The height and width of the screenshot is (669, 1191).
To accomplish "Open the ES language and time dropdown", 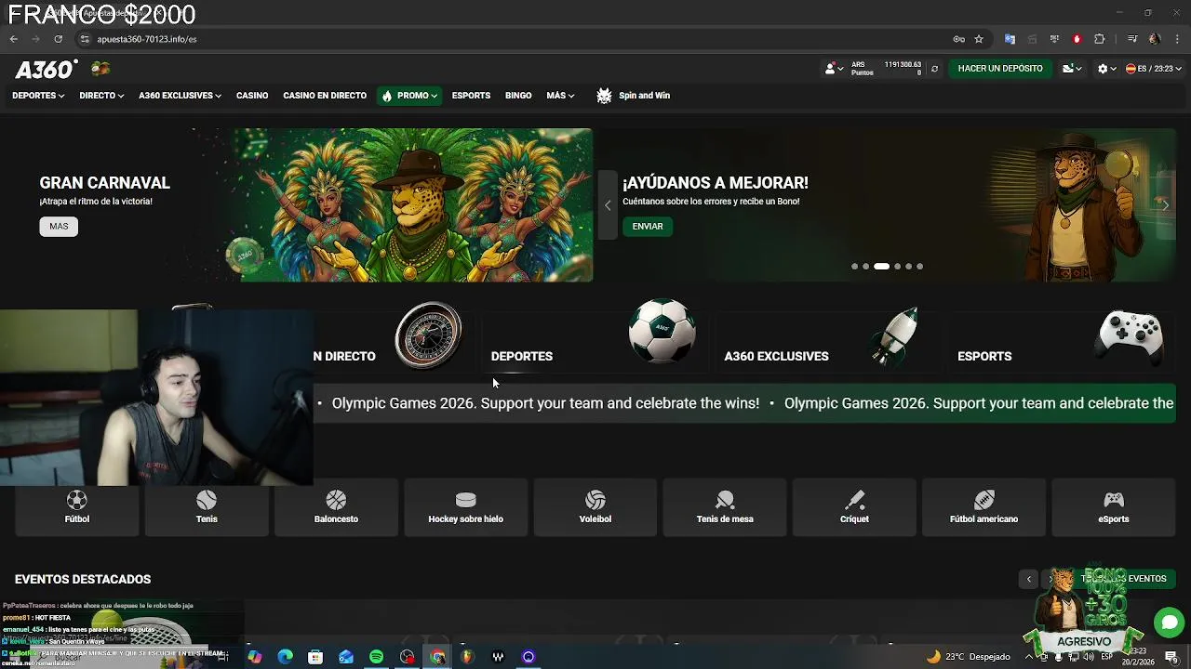I will pos(1153,69).
